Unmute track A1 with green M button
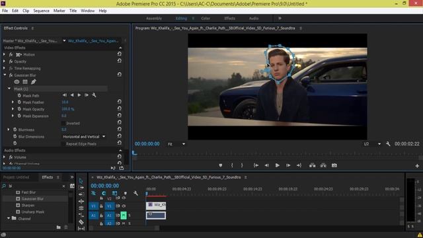This screenshot has width=423, height=238. [x=124, y=215]
